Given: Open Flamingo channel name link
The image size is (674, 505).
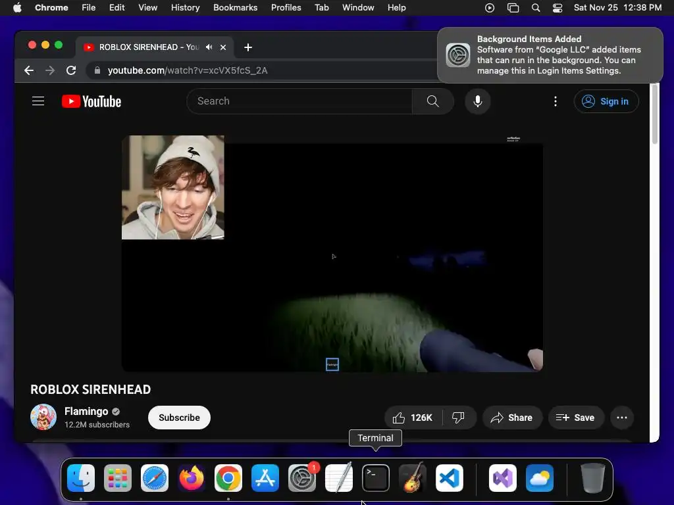Looking at the screenshot, I should [x=86, y=412].
